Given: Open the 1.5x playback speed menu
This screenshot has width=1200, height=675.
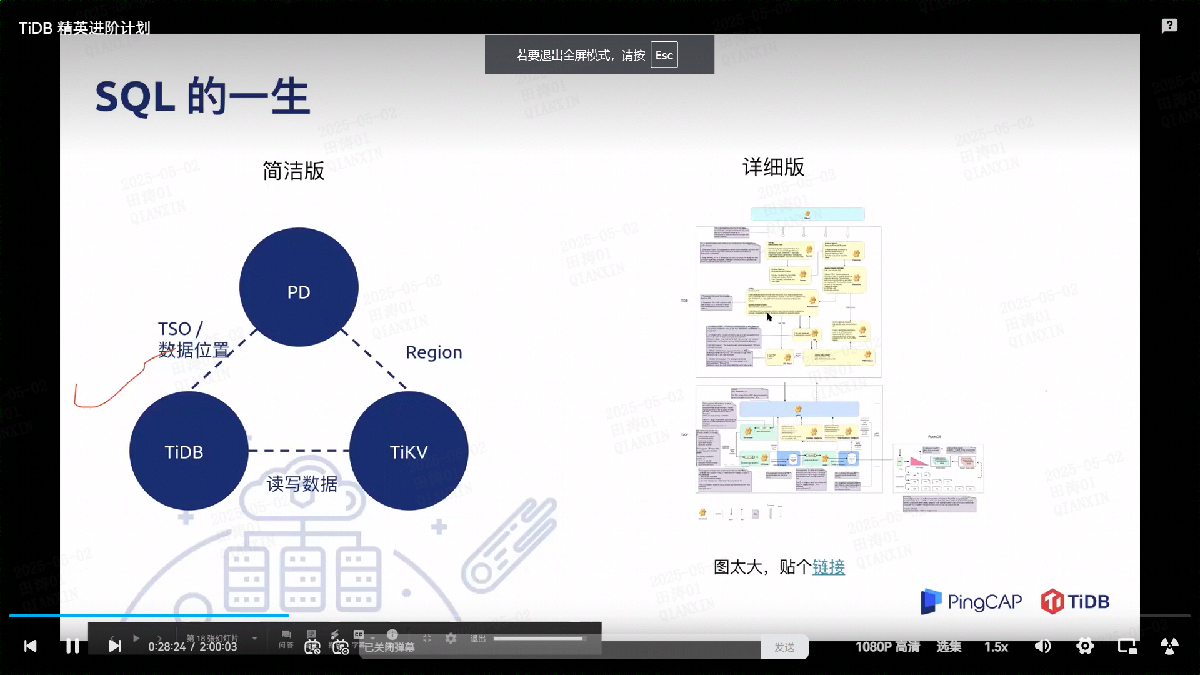Looking at the screenshot, I should pos(996,647).
